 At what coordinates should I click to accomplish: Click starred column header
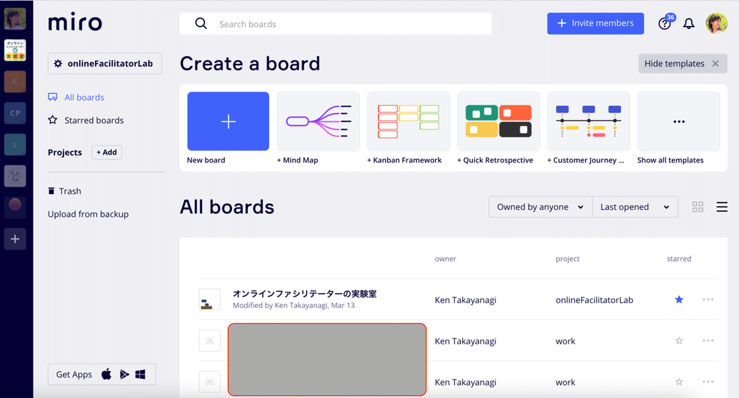coord(679,259)
